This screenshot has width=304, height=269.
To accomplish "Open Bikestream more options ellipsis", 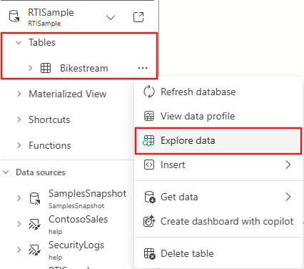I will click(x=143, y=68).
